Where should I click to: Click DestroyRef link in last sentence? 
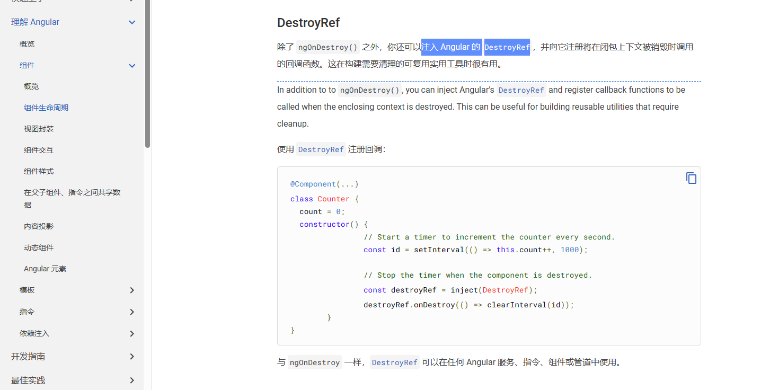(x=395, y=362)
